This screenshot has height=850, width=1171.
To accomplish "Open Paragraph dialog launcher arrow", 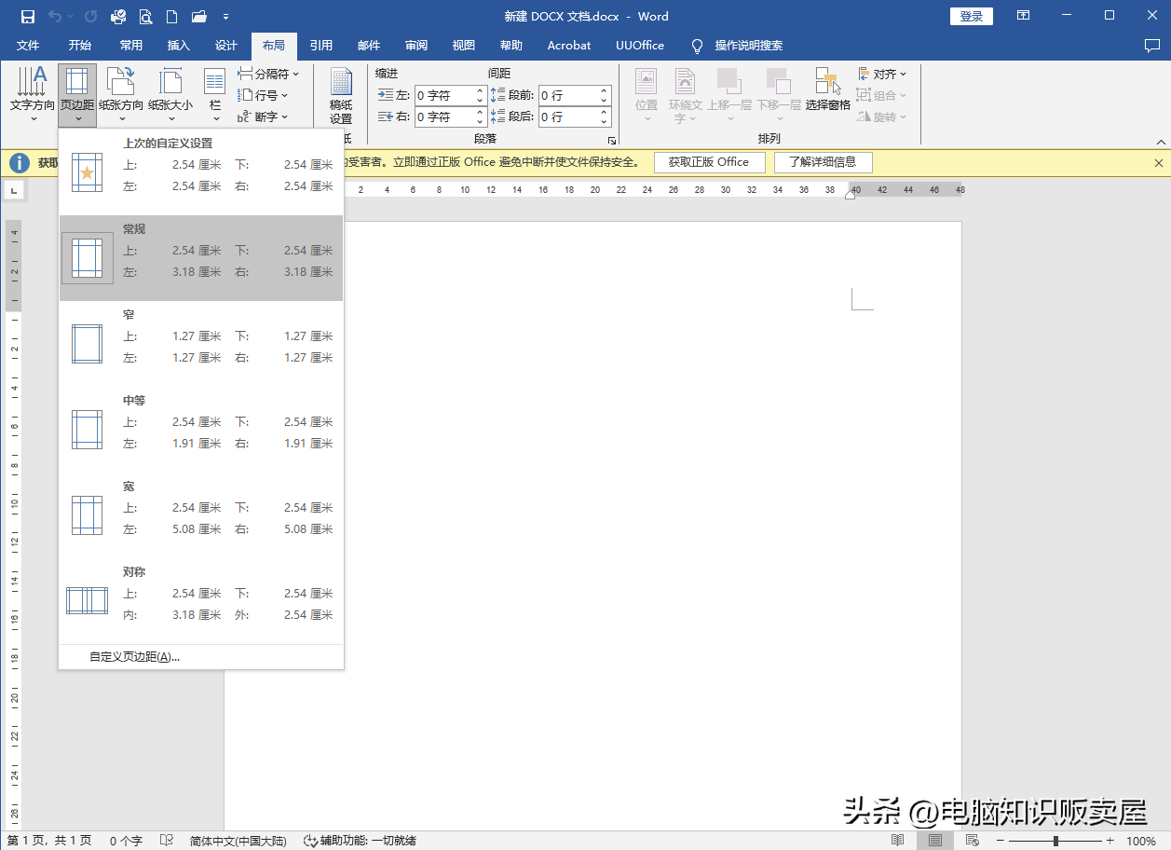I will tap(612, 141).
